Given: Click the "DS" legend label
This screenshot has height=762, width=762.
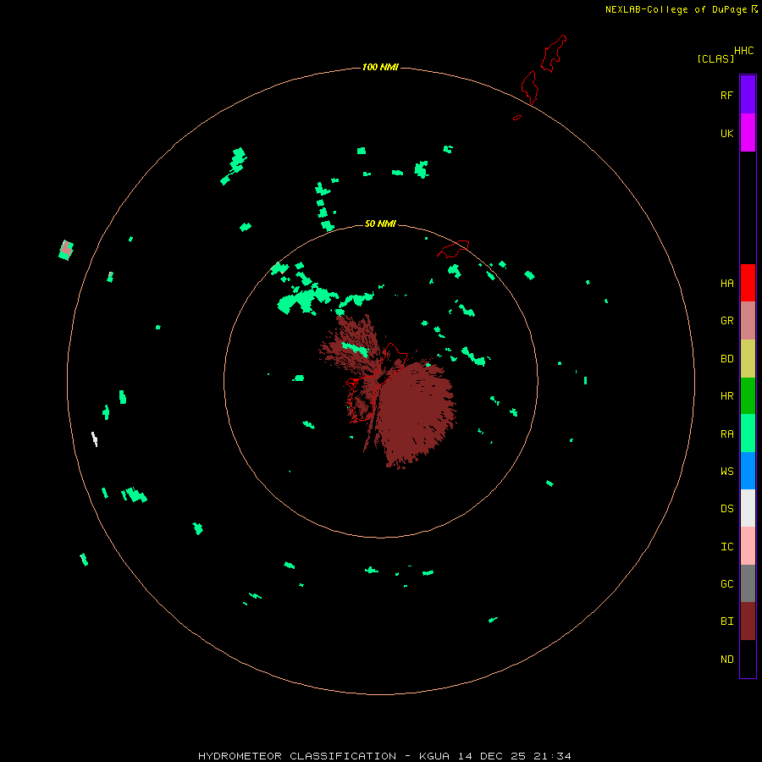Looking at the screenshot, I should point(727,509).
